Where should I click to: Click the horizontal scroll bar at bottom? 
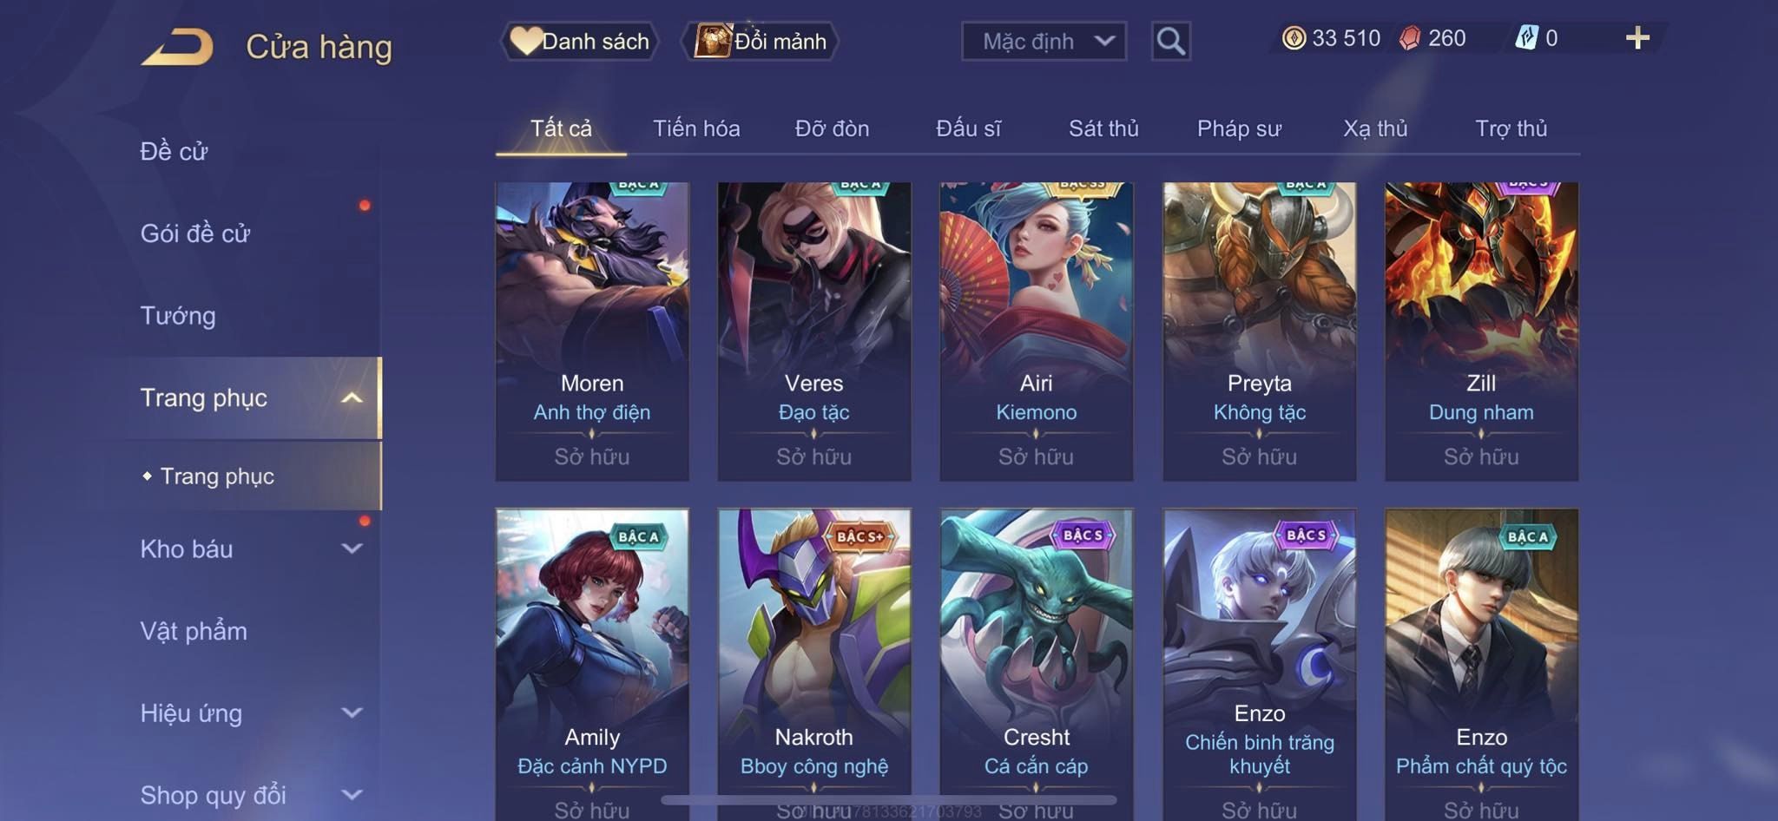pos(889,799)
